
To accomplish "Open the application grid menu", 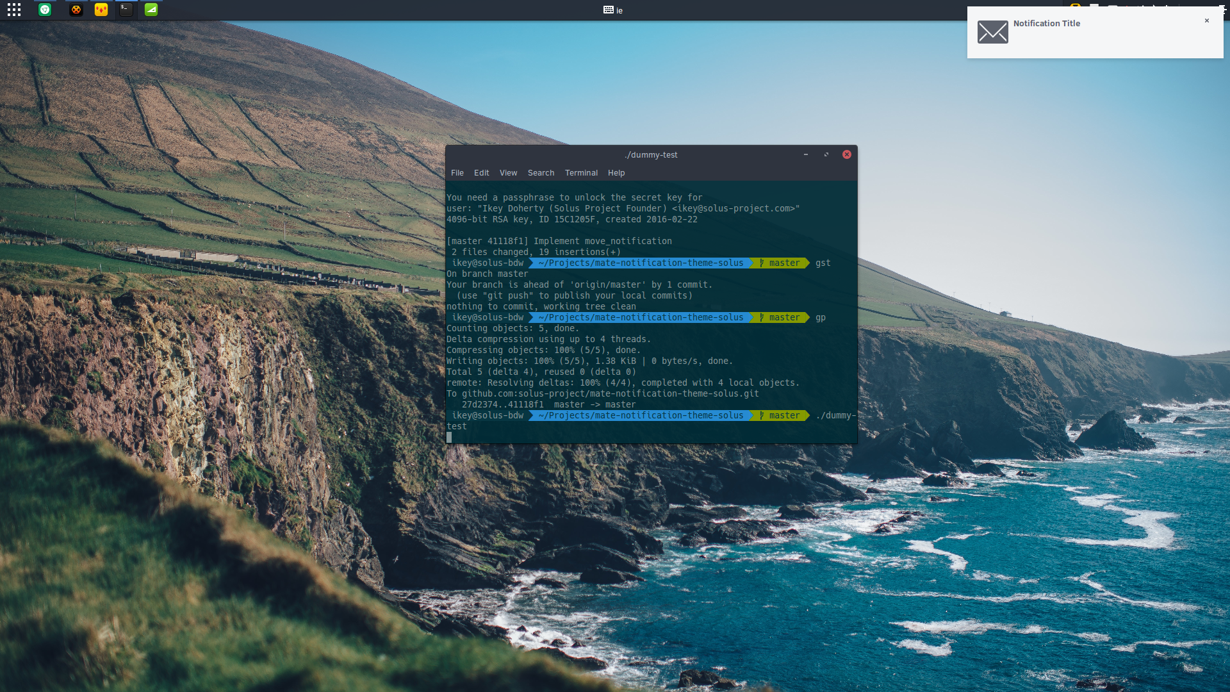I will click(14, 10).
